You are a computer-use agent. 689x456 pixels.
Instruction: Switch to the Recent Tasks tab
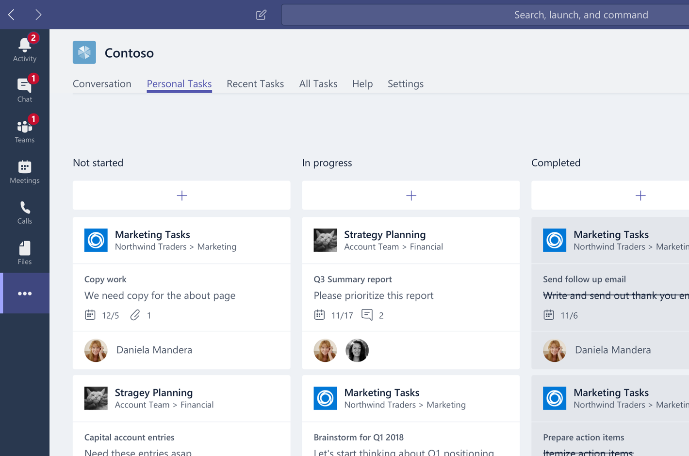pyautogui.click(x=255, y=83)
